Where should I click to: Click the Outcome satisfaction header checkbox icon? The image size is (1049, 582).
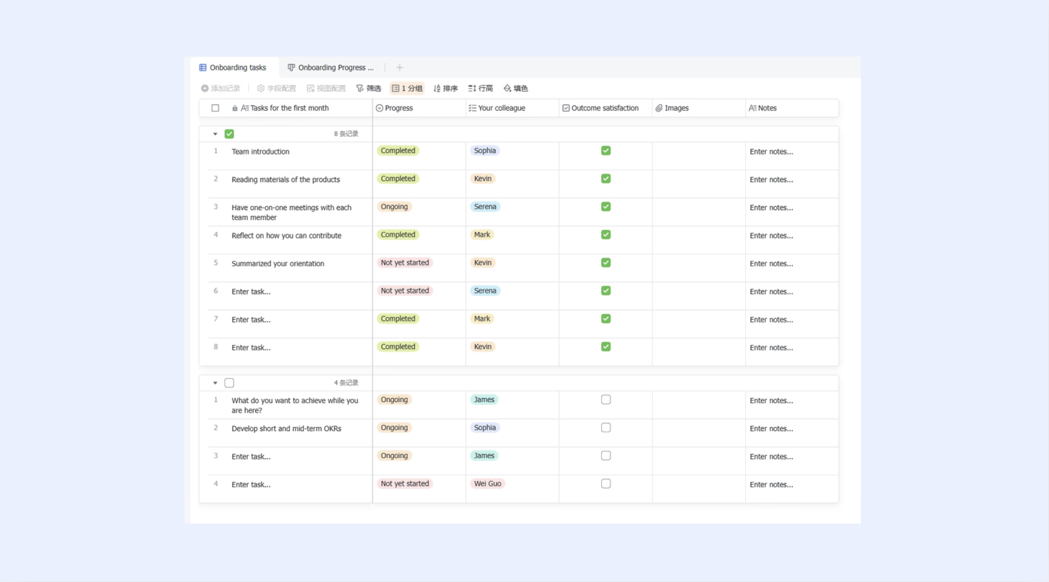click(566, 108)
